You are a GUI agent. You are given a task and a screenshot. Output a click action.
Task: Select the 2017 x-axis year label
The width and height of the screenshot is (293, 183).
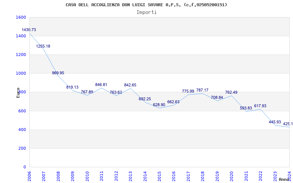pos(188,176)
